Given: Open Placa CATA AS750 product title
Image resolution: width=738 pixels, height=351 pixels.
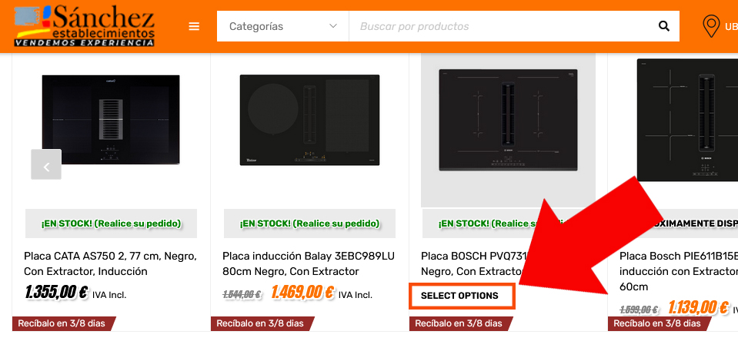Looking at the screenshot, I should click(110, 263).
